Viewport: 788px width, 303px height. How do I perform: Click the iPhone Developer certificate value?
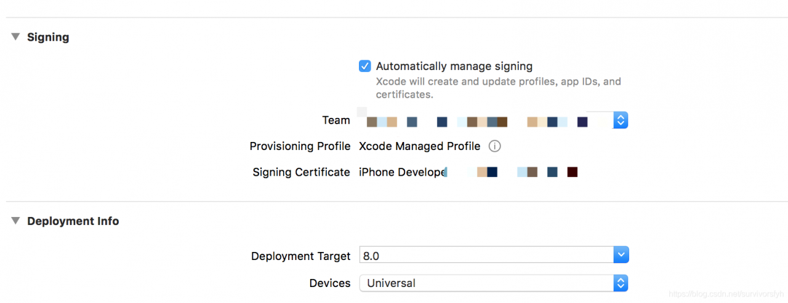(x=401, y=172)
